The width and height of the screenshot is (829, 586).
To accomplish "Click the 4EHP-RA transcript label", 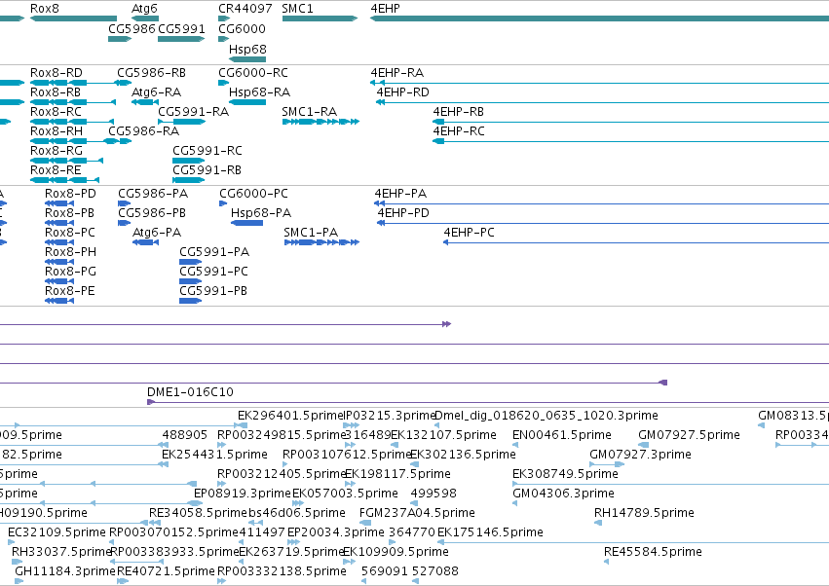I will 397,72.
